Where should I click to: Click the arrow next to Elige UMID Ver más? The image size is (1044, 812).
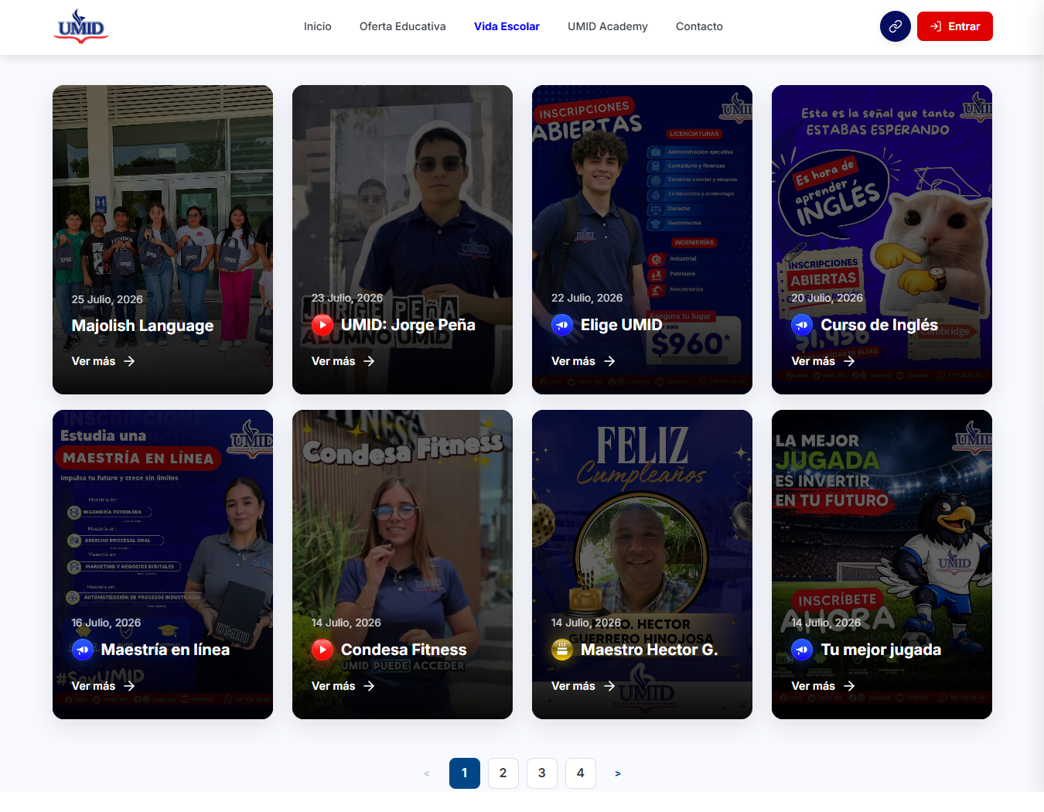click(609, 361)
